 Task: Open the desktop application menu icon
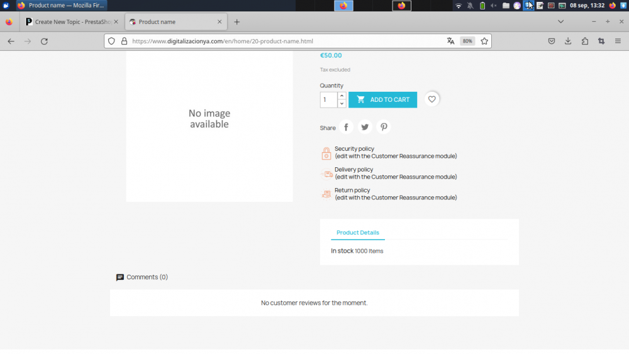click(x=6, y=5)
